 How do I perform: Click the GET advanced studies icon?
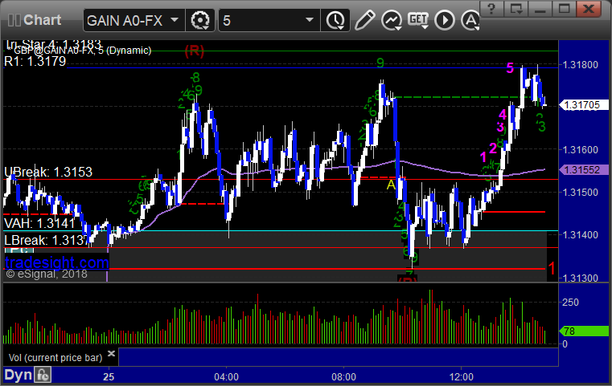click(x=418, y=20)
